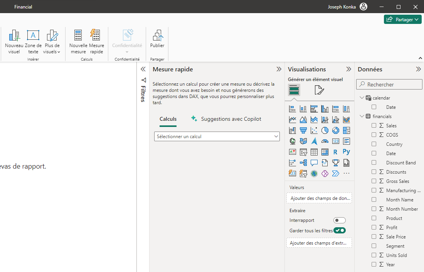Tick the calendar Date checkbox

(x=374, y=107)
